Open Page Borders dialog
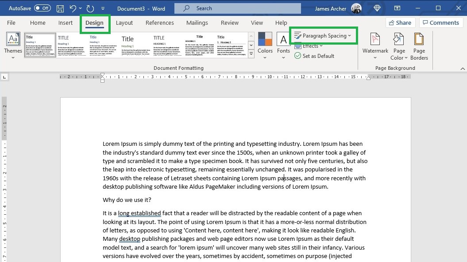Viewport: 467px width, 262px height. pyautogui.click(x=419, y=46)
